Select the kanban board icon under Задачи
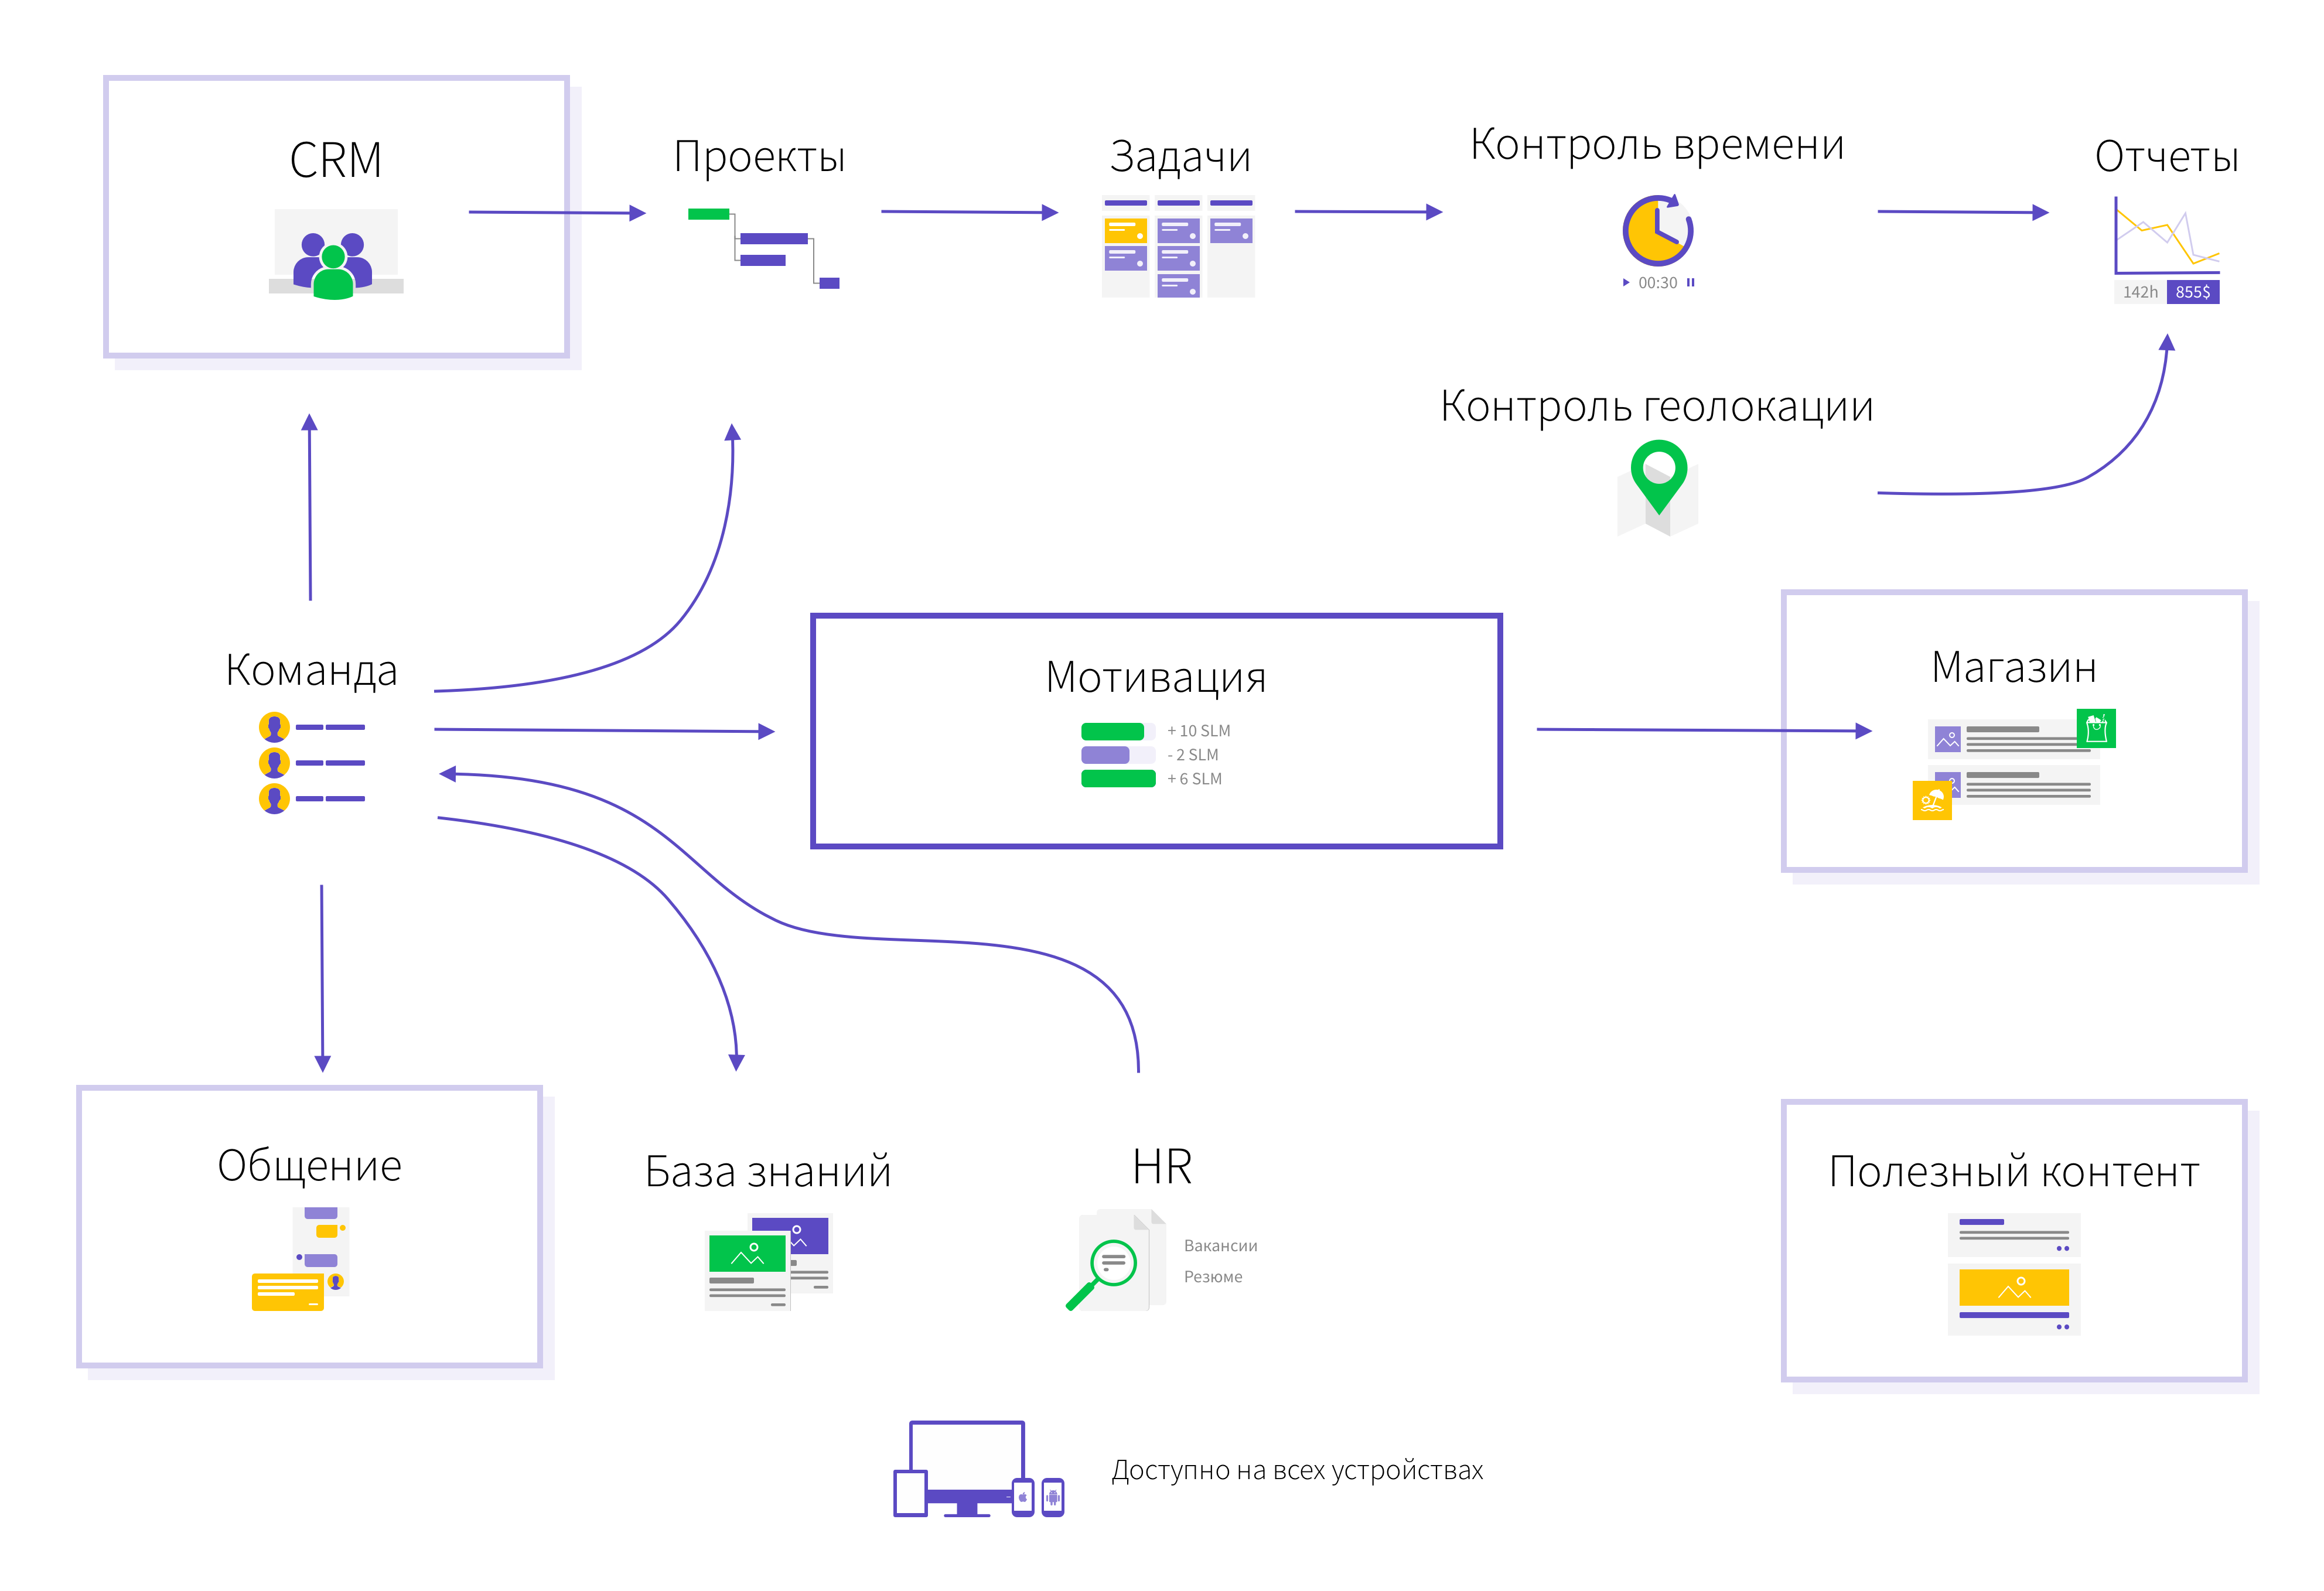 (1178, 247)
